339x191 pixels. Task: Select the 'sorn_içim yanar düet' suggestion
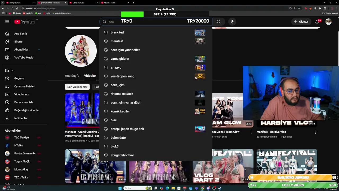156,102
